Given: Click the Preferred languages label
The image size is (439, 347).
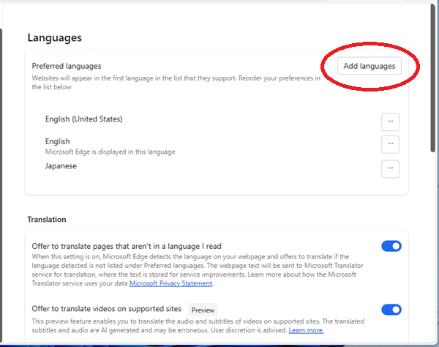Looking at the screenshot, I should [x=67, y=66].
